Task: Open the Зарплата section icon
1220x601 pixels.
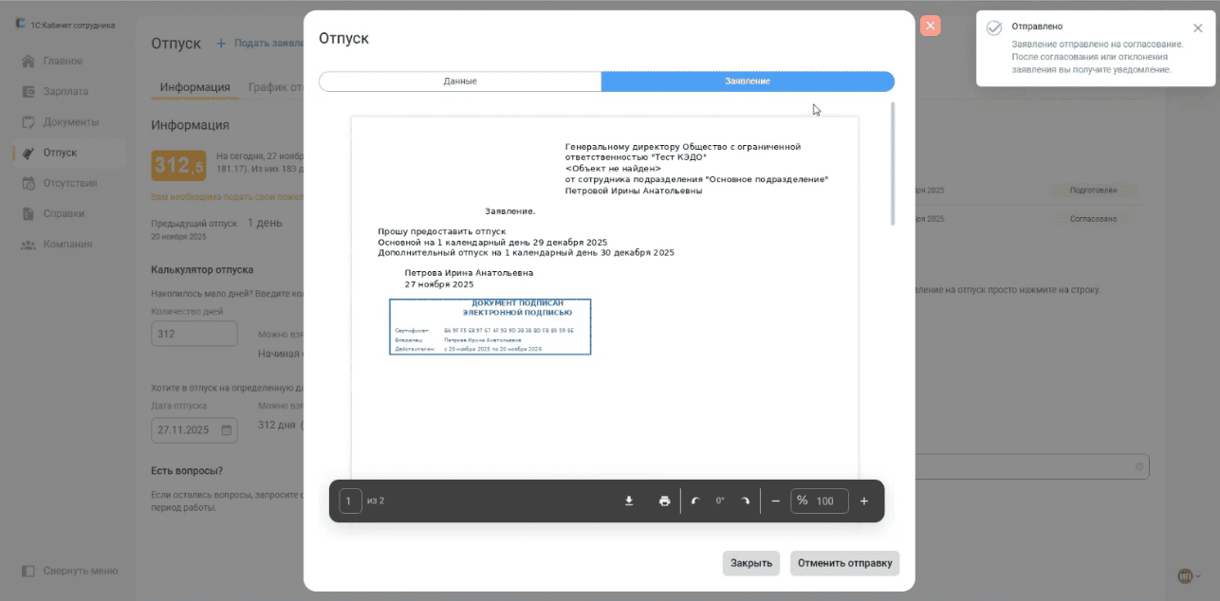Action: (x=28, y=92)
